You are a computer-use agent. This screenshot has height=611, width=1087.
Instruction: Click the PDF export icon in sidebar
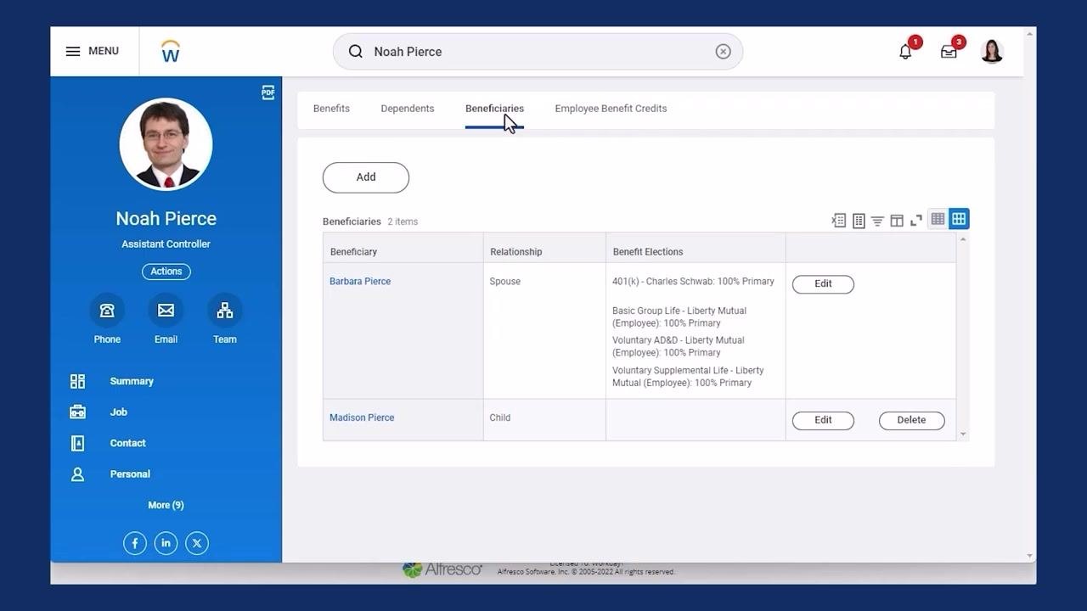pyautogui.click(x=268, y=92)
